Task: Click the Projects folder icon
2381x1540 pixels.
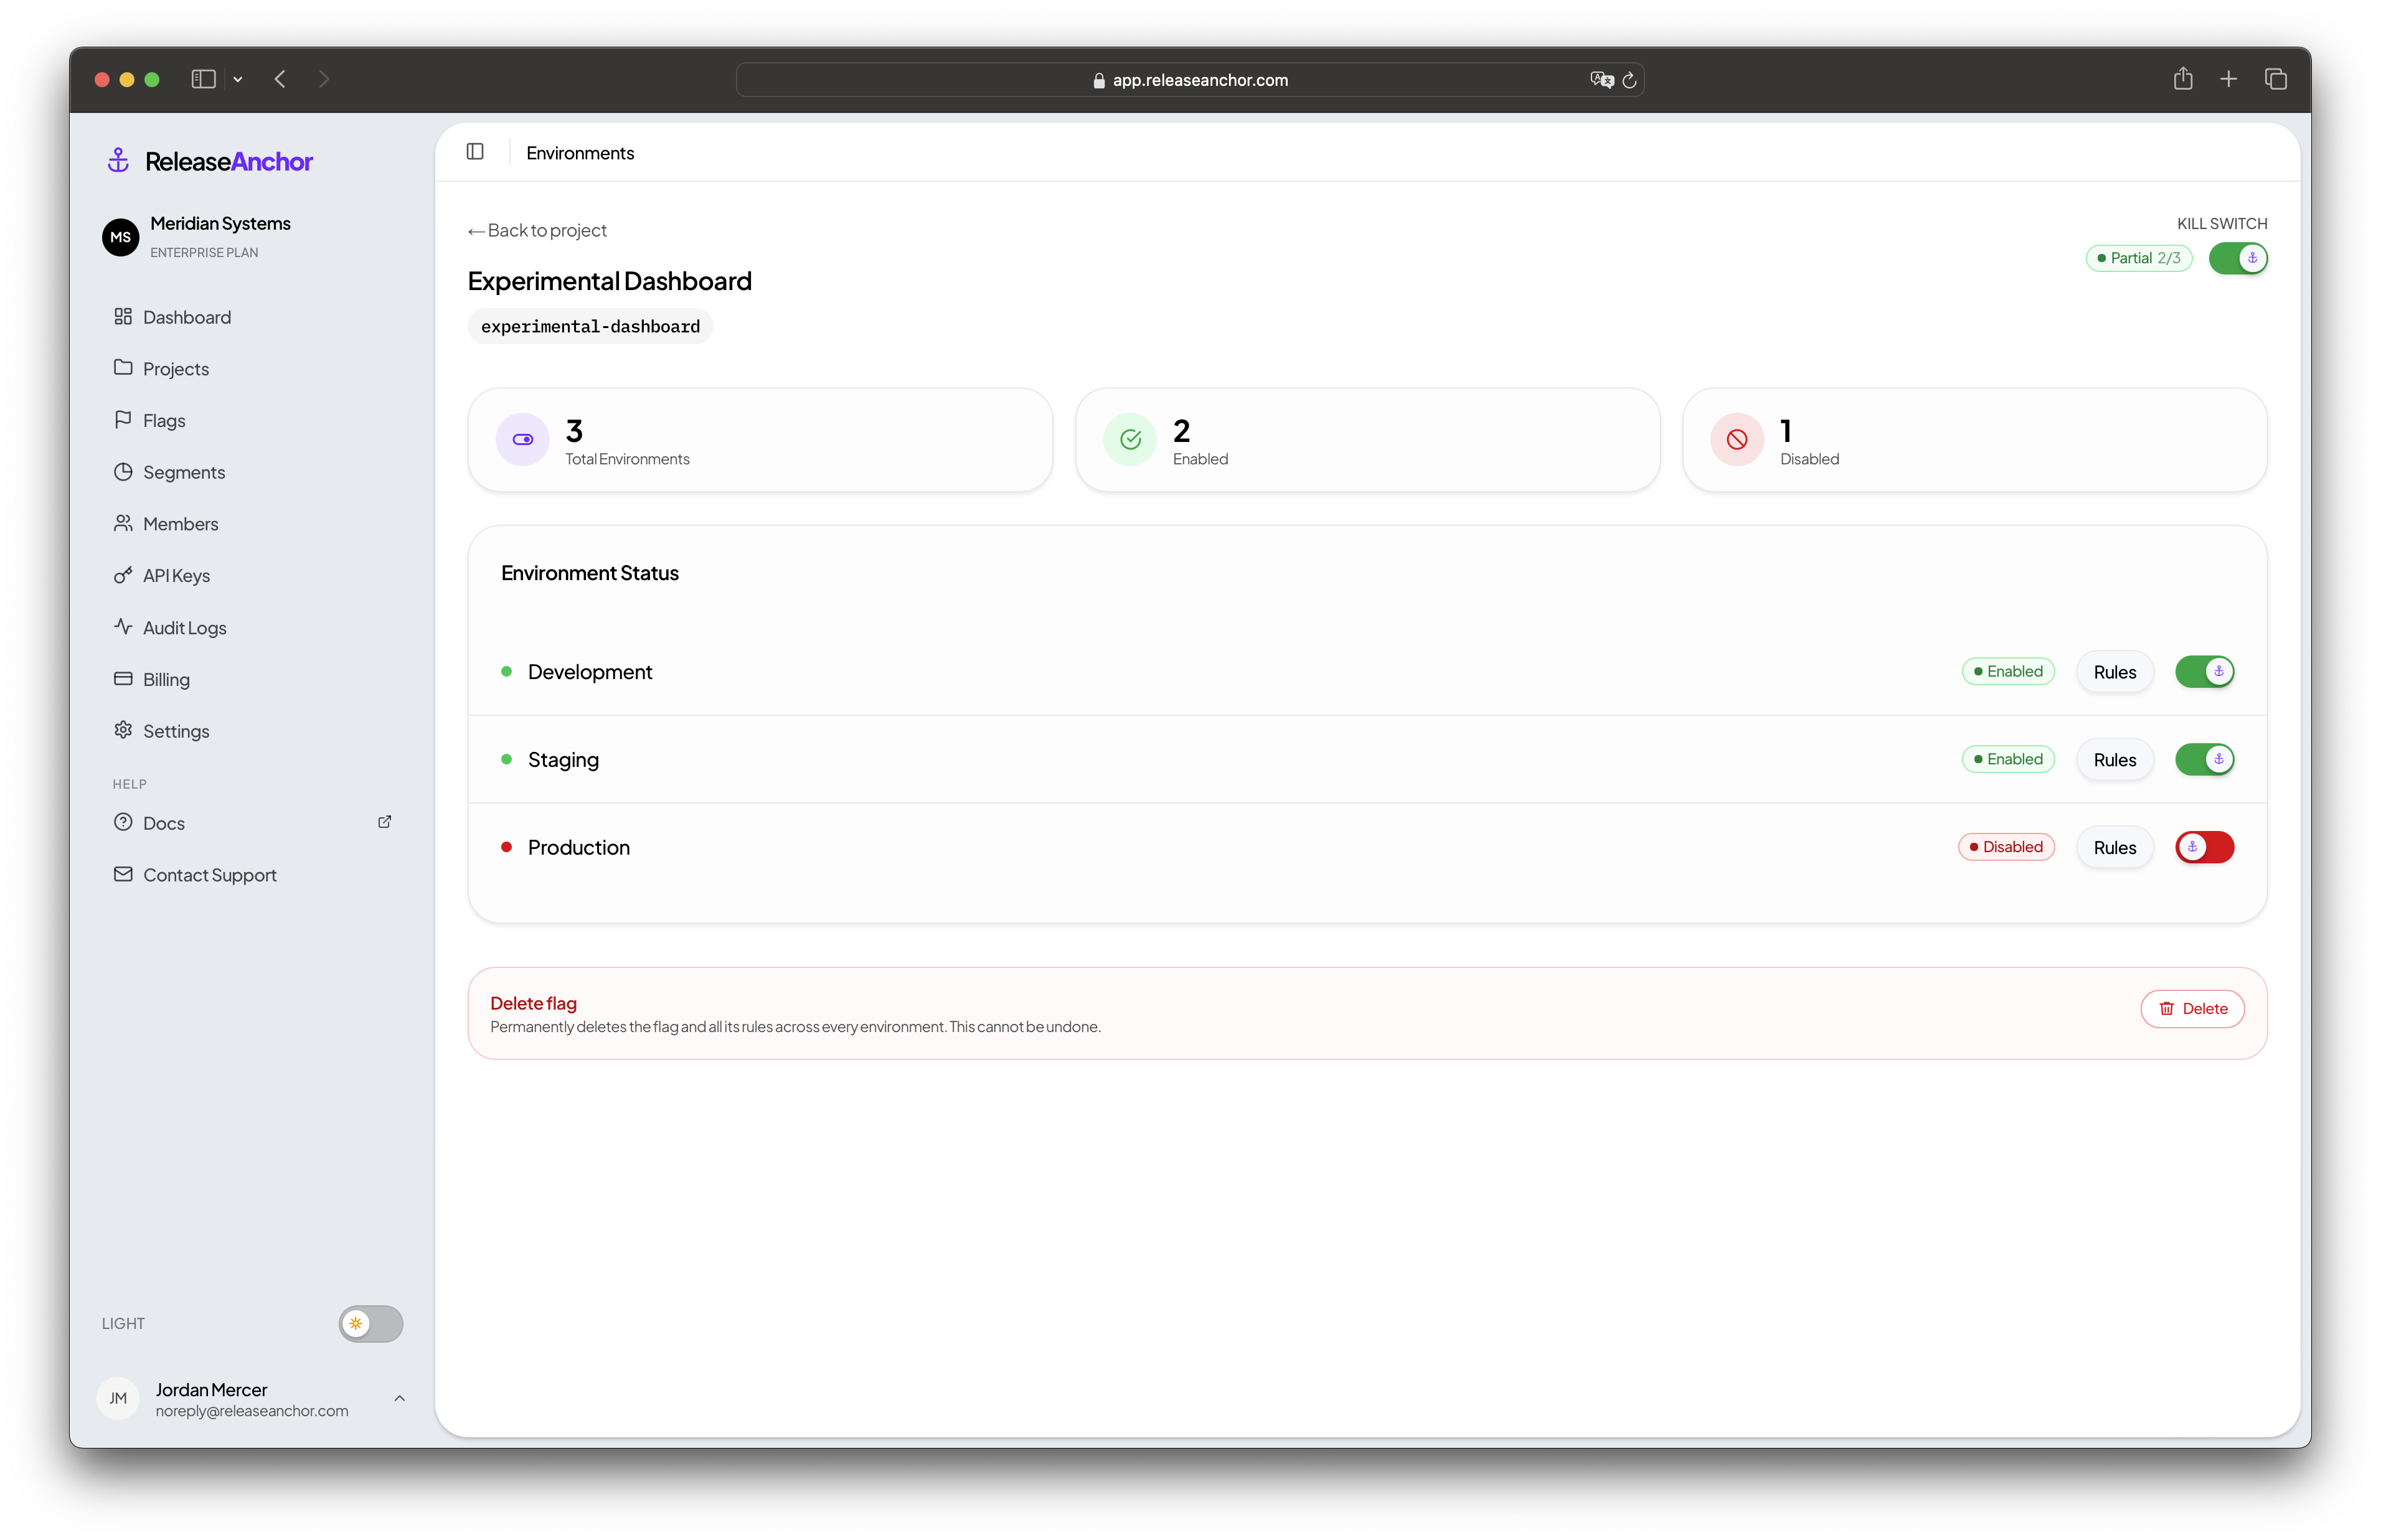Action: tap(123, 367)
